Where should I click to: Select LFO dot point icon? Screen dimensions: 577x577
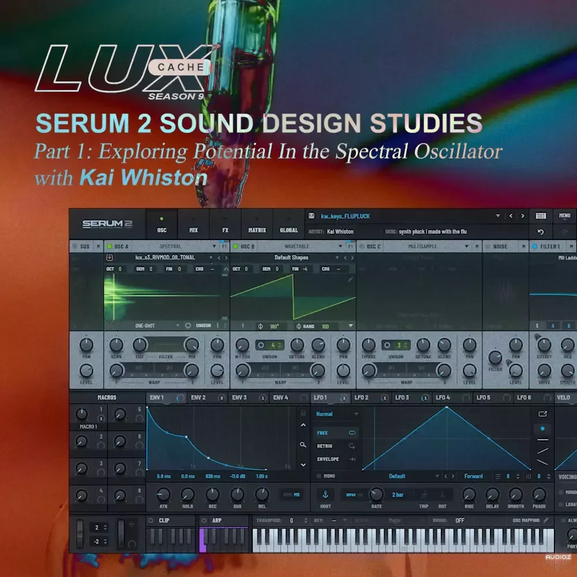click(x=542, y=429)
